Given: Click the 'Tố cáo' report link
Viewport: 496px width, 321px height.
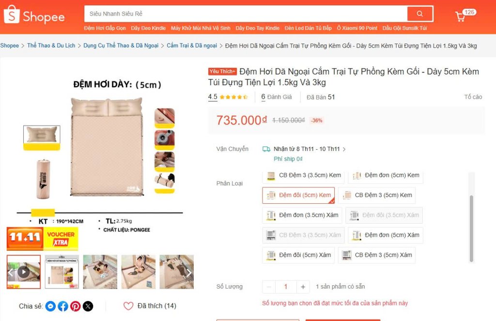Looking at the screenshot, I should click(x=473, y=97).
